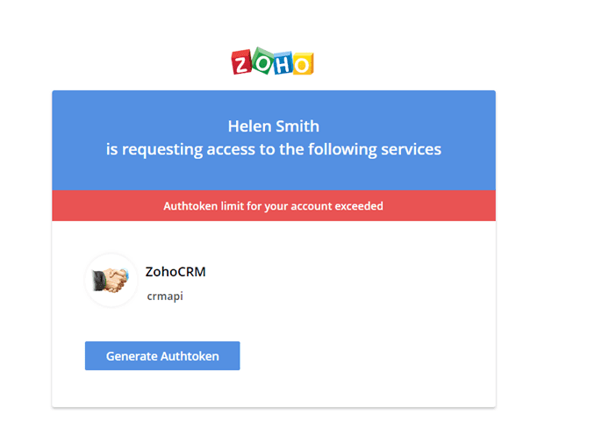
Task: Click the red Z block in Zoho logo
Action: tap(241, 63)
